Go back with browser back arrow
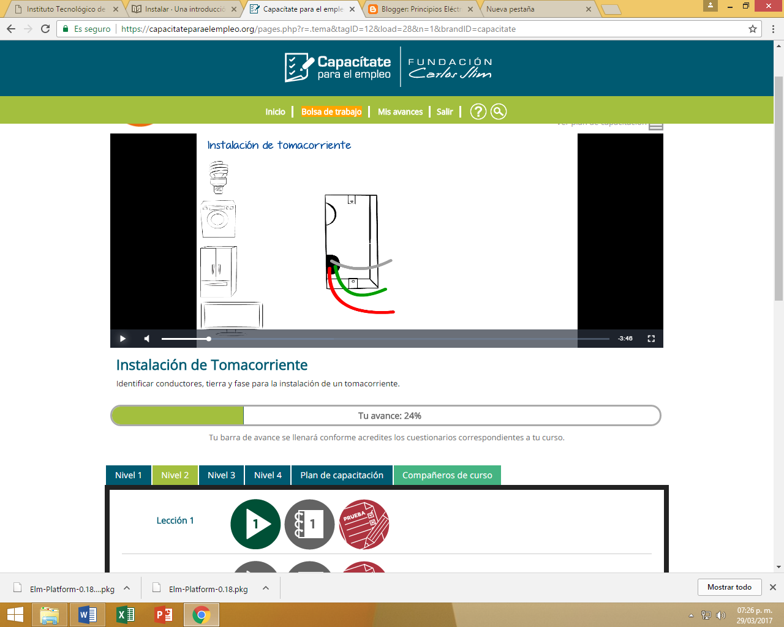The image size is (784, 627). [x=11, y=29]
